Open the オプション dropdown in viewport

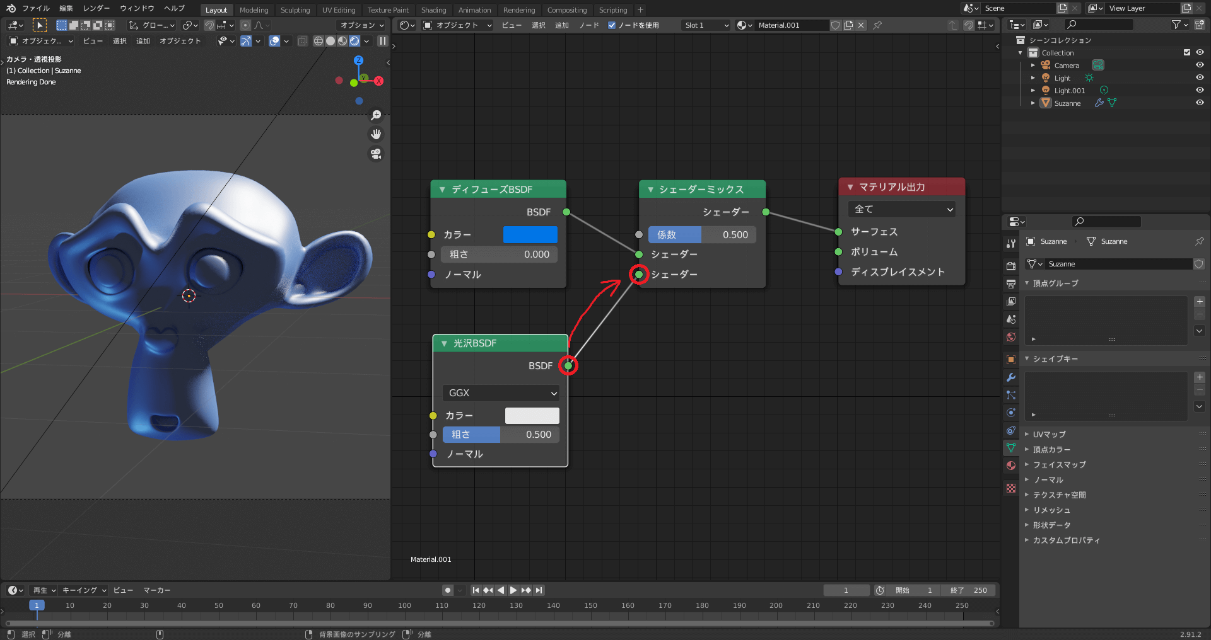[x=361, y=25]
